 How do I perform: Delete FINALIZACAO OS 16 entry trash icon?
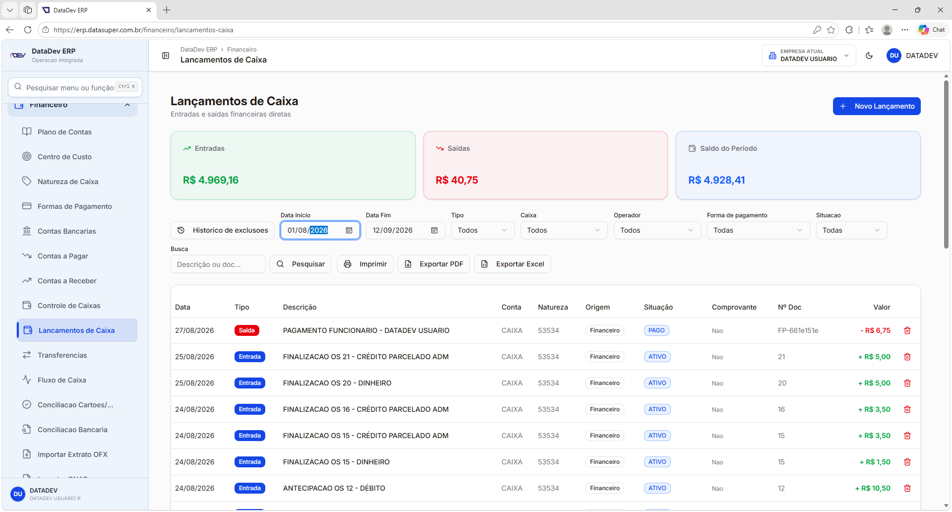[907, 409]
